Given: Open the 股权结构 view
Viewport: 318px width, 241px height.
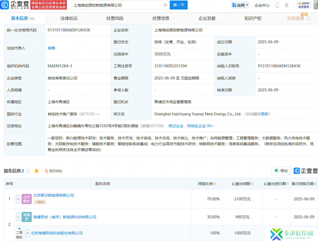Looking at the screenshot, I should coord(54,171).
